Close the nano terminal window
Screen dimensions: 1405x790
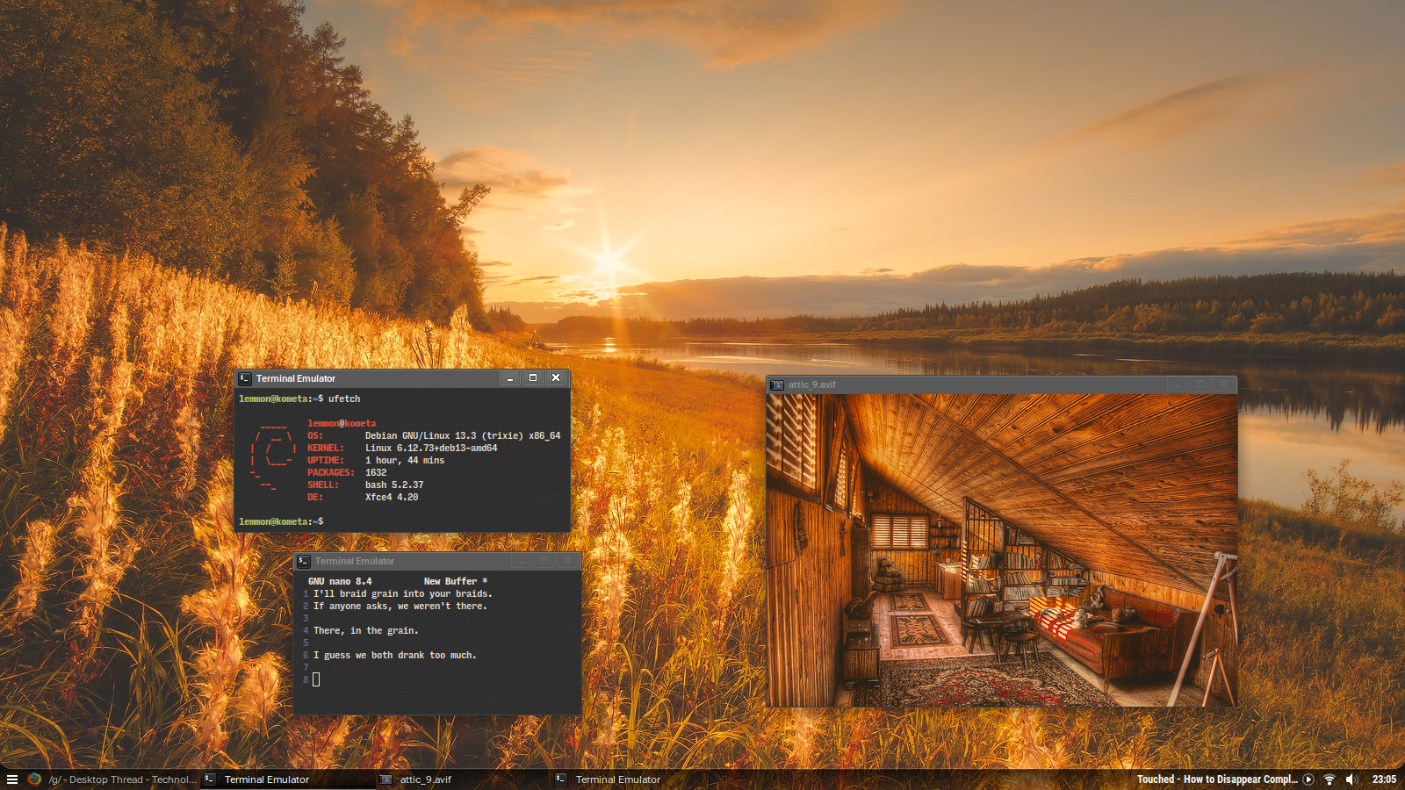click(567, 561)
